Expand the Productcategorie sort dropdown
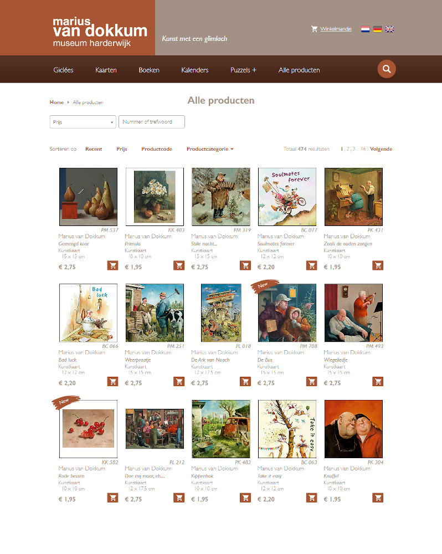Image resolution: width=442 pixels, height=554 pixels. [x=210, y=149]
